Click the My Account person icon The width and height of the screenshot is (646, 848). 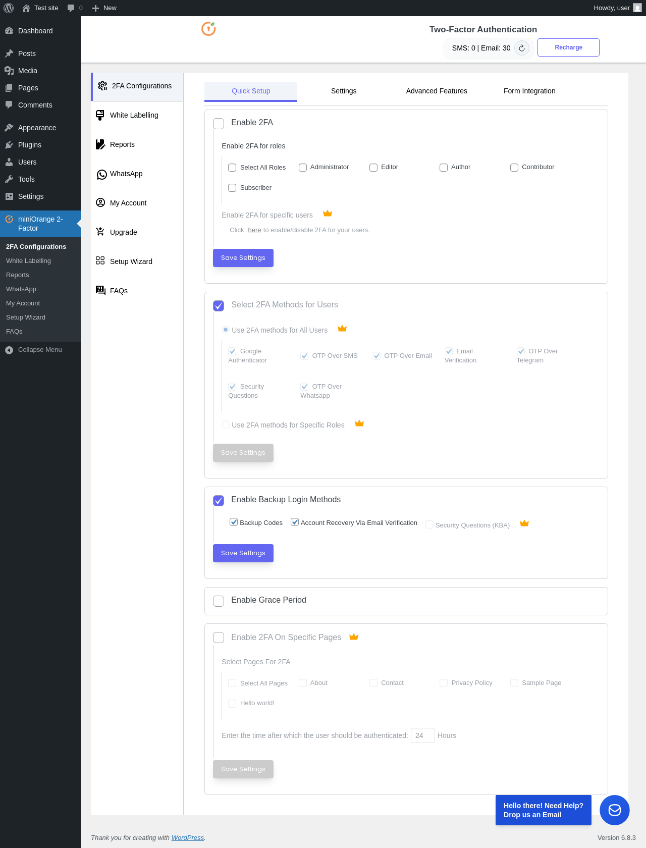pyautogui.click(x=100, y=202)
